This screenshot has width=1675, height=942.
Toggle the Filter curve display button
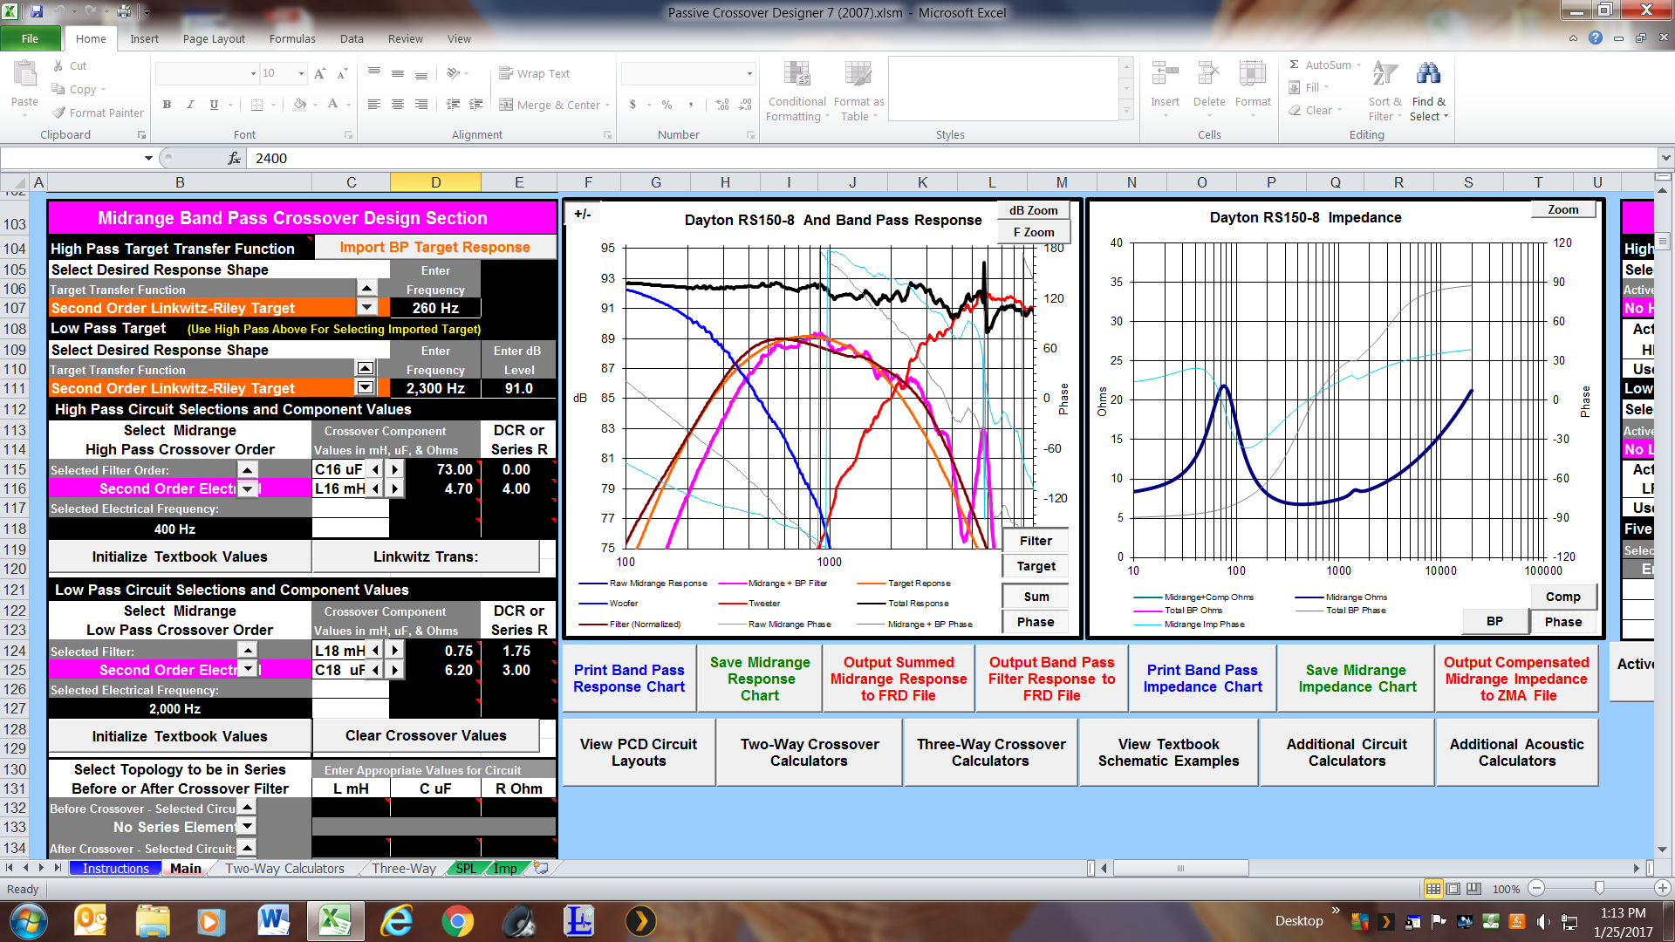tap(1036, 541)
